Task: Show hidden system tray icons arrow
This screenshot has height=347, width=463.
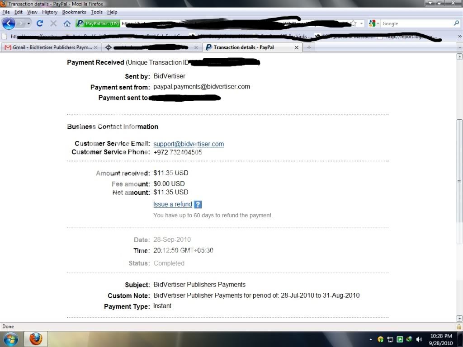Action: tap(371, 339)
